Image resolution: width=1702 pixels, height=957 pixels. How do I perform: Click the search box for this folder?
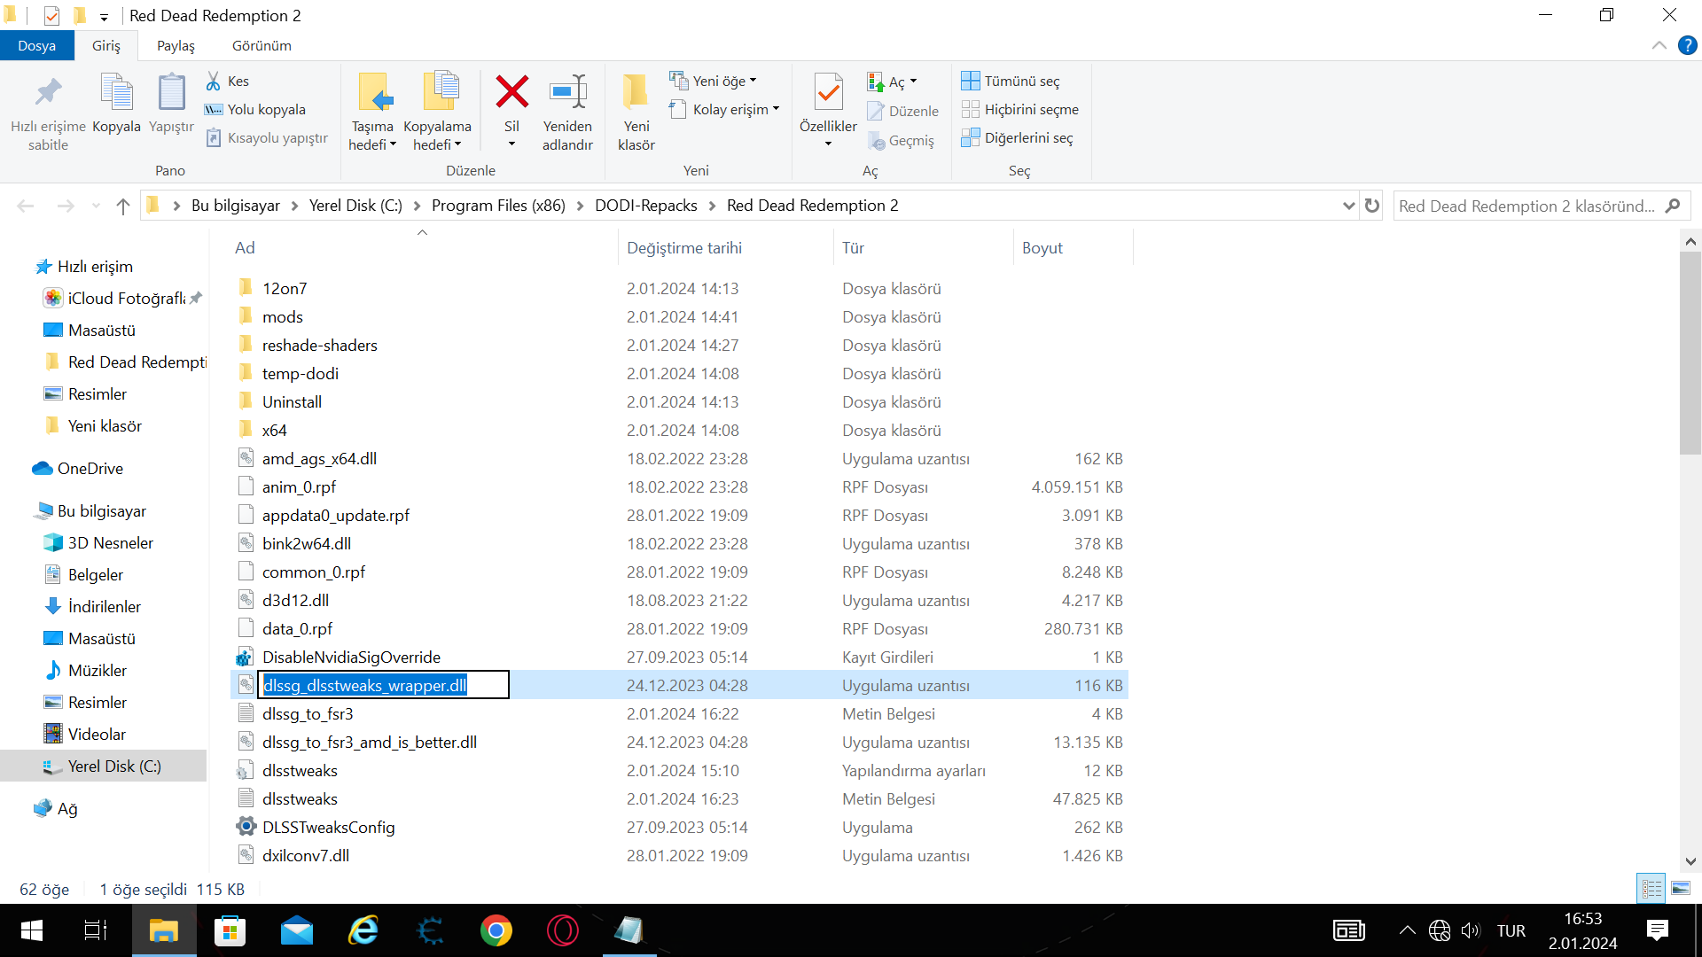[x=1526, y=206]
